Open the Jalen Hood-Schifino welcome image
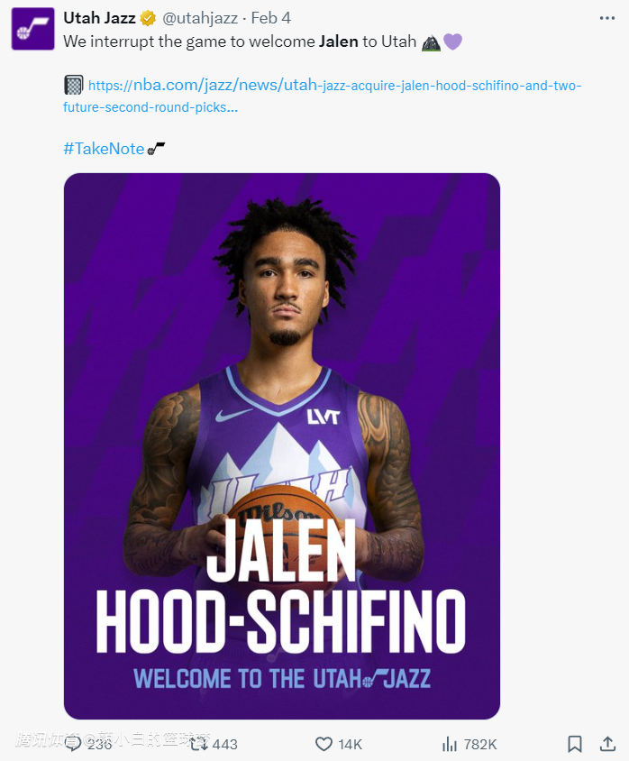This screenshot has width=629, height=761. 282,446
